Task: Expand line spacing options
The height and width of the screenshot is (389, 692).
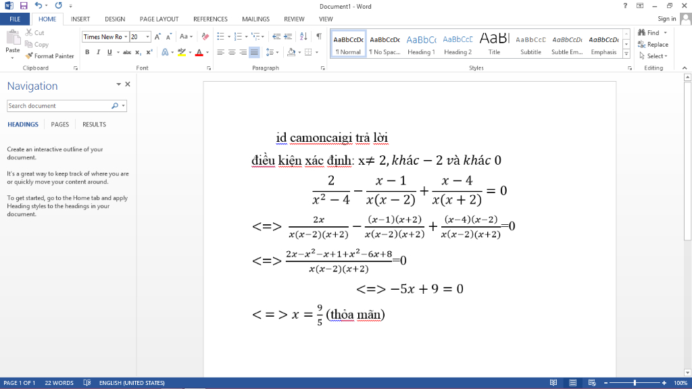Action: tap(272, 52)
